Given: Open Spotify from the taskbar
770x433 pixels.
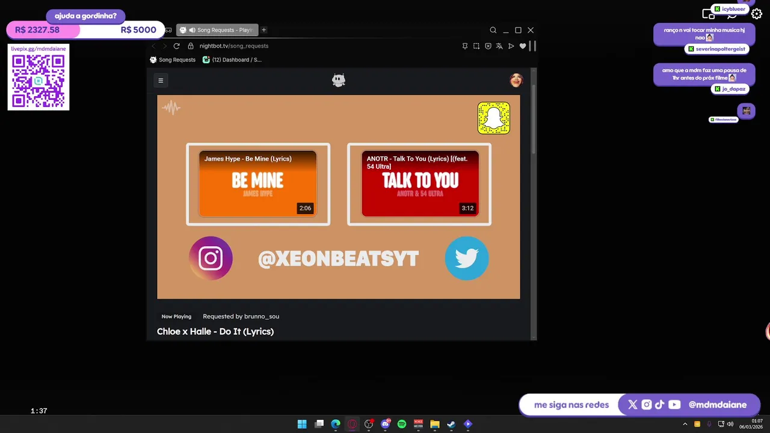Looking at the screenshot, I should pos(402,424).
